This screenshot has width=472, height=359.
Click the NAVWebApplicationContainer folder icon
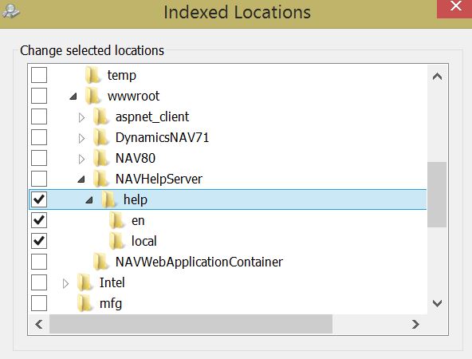tap(100, 262)
